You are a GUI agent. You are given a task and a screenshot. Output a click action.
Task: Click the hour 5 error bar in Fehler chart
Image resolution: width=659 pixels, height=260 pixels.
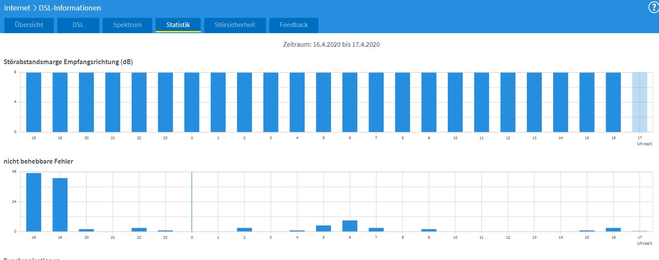(324, 228)
